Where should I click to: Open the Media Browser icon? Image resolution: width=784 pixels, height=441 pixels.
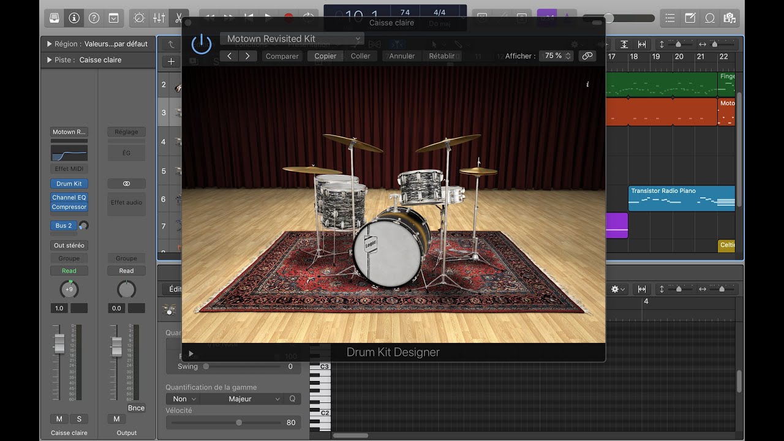(x=729, y=18)
